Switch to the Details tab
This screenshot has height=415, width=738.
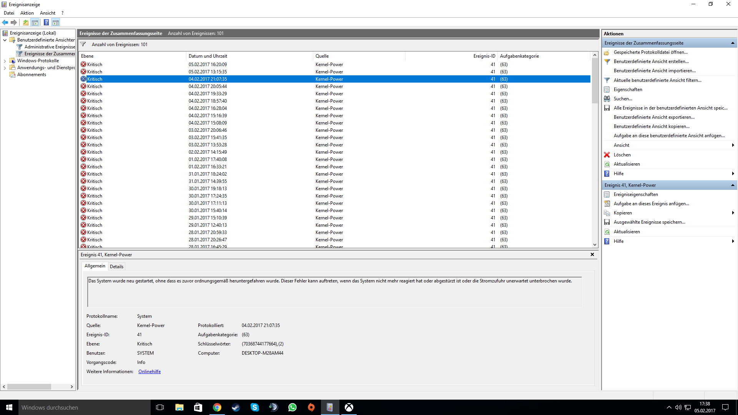(116, 266)
